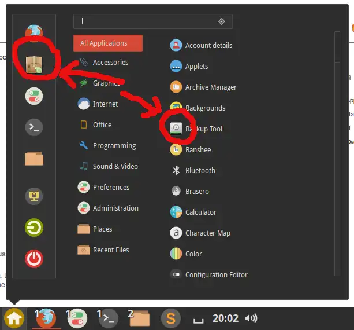Open Recent Files category
Image resolution: width=354 pixels, height=330 pixels.
pyautogui.click(x=103, y=250)
